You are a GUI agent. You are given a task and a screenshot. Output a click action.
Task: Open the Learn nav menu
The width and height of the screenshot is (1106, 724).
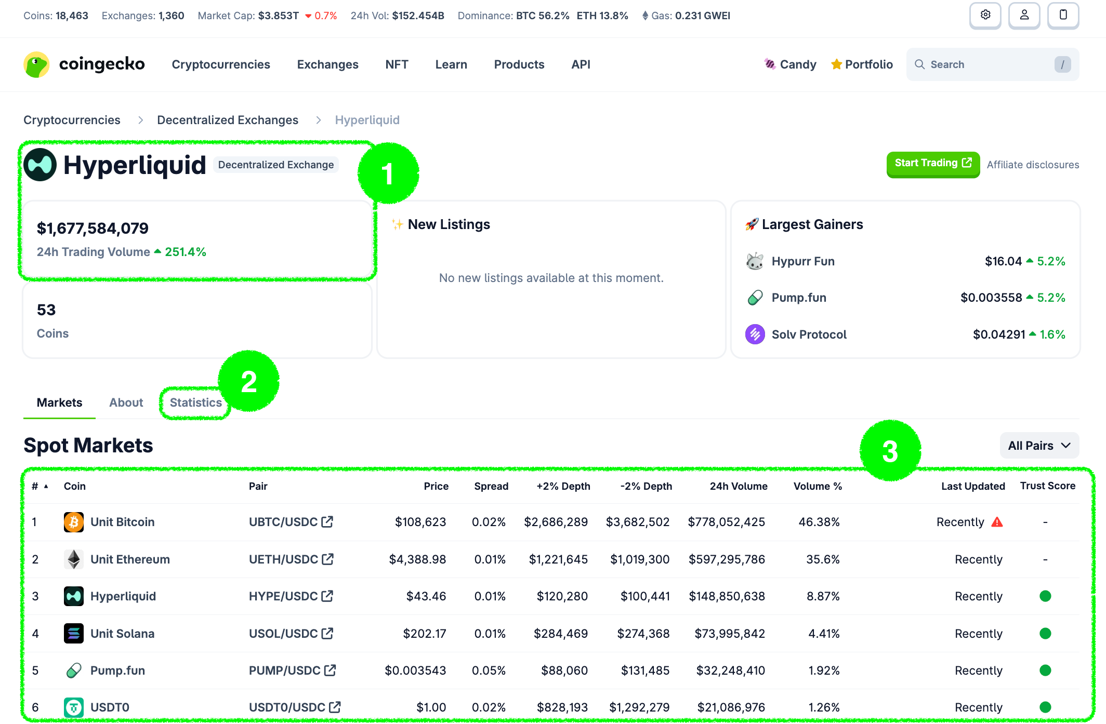point(451,64)
